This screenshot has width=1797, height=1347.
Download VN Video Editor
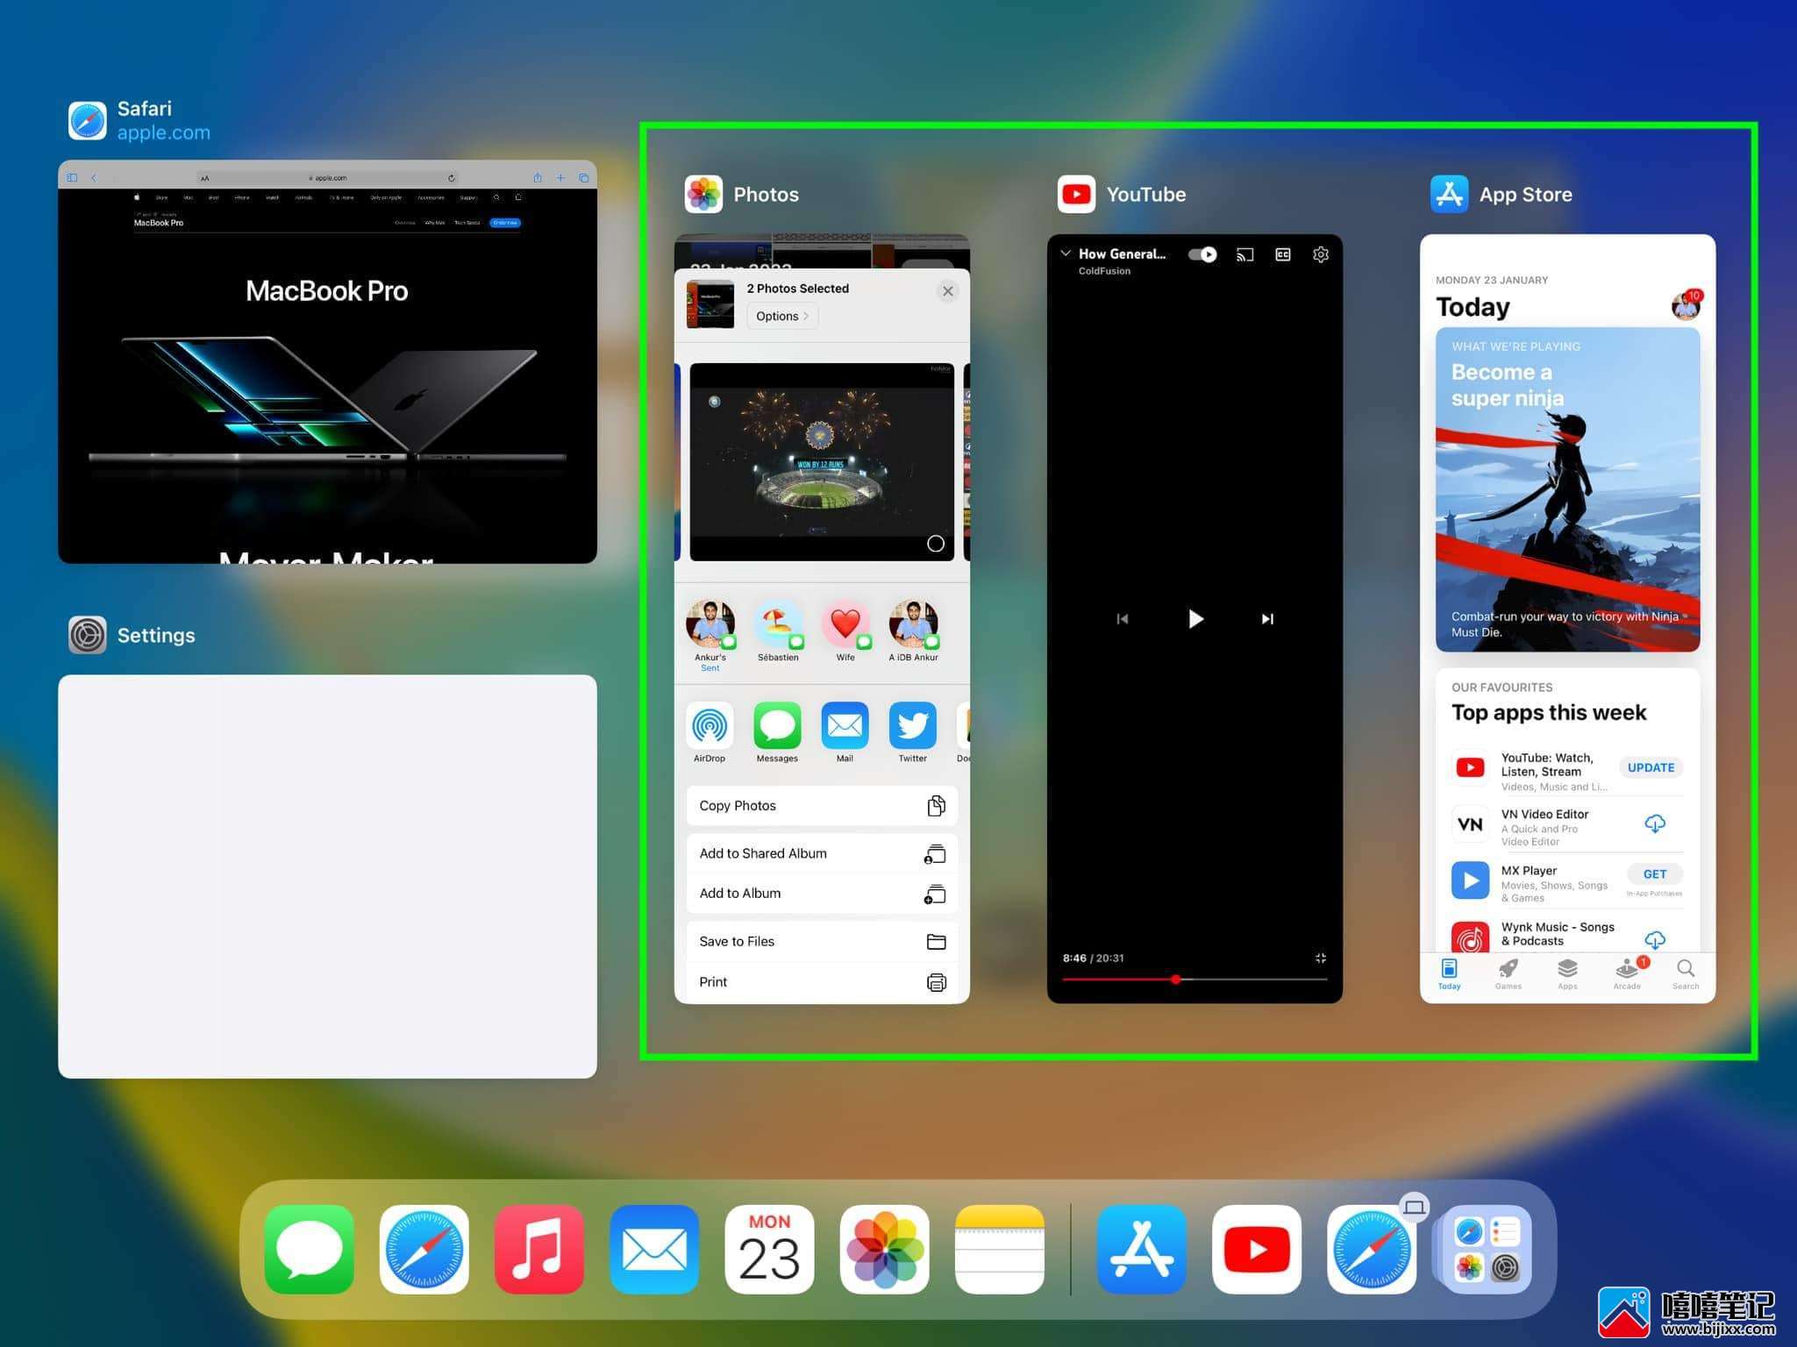pos(1654,824)
